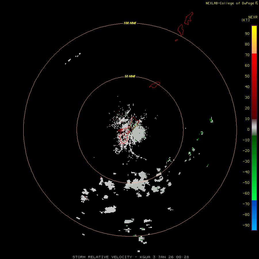The height and width of the screenshot is (259, 259).
Task: Click the 50 NMI range ring label
Action: 130,76
